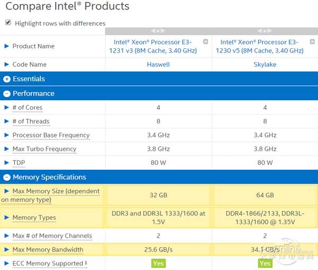Click the Compare Intel Products heading
318x270 pixels.
[67, 6]
